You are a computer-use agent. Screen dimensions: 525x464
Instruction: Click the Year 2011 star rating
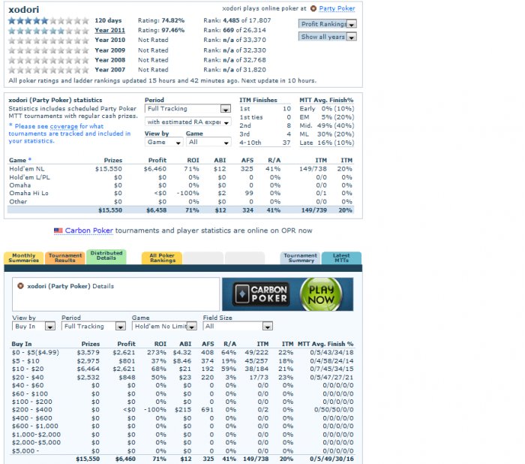pyautogui.click(x=48, y=31)
